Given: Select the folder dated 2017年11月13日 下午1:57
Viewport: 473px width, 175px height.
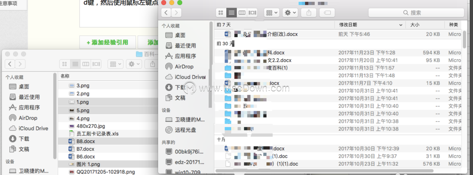Looking at the screenshot, I should click(338, 68).
